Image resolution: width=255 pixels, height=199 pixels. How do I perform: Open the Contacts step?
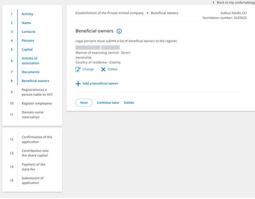tap(28, 32)
